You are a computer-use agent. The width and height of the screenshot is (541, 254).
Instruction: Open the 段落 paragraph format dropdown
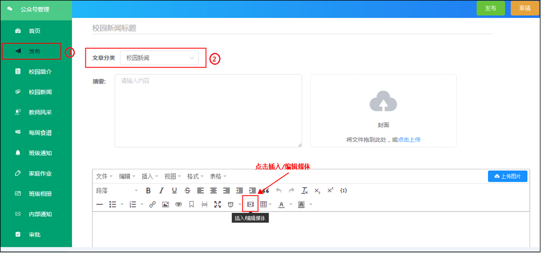click(117, 190)
